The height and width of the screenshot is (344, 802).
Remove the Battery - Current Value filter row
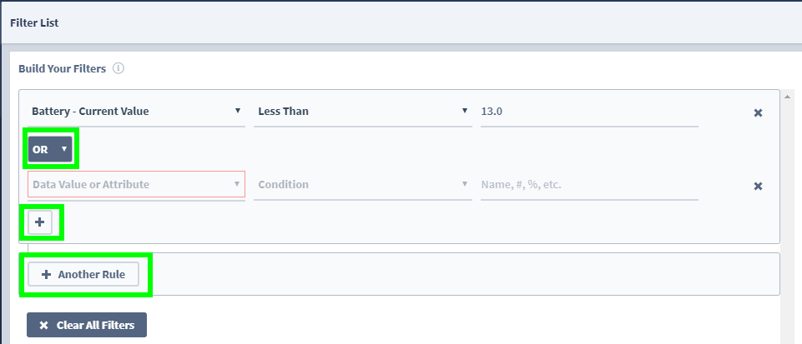(x=758, y=112)
